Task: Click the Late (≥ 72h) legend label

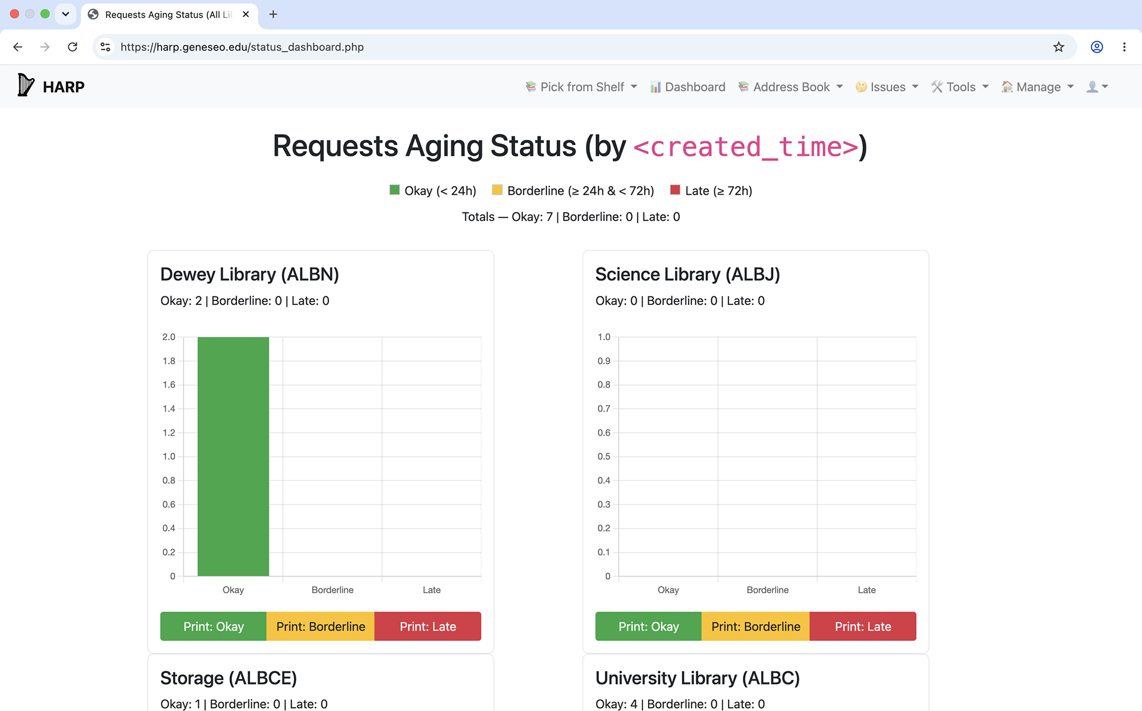Action: tap(718, 191)
